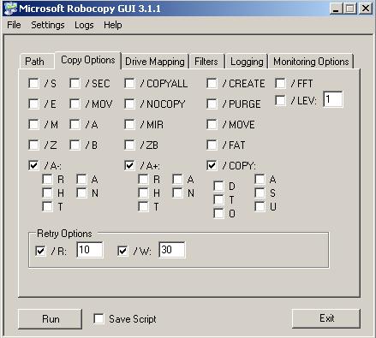Check D under the /COPY: group

(x=219, y=187)
